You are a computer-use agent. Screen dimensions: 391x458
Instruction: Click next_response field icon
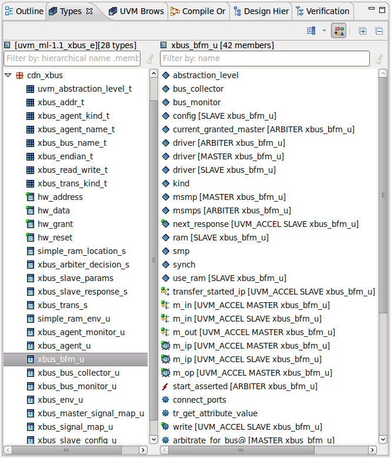pyautogui.click(x=166, y=224)
